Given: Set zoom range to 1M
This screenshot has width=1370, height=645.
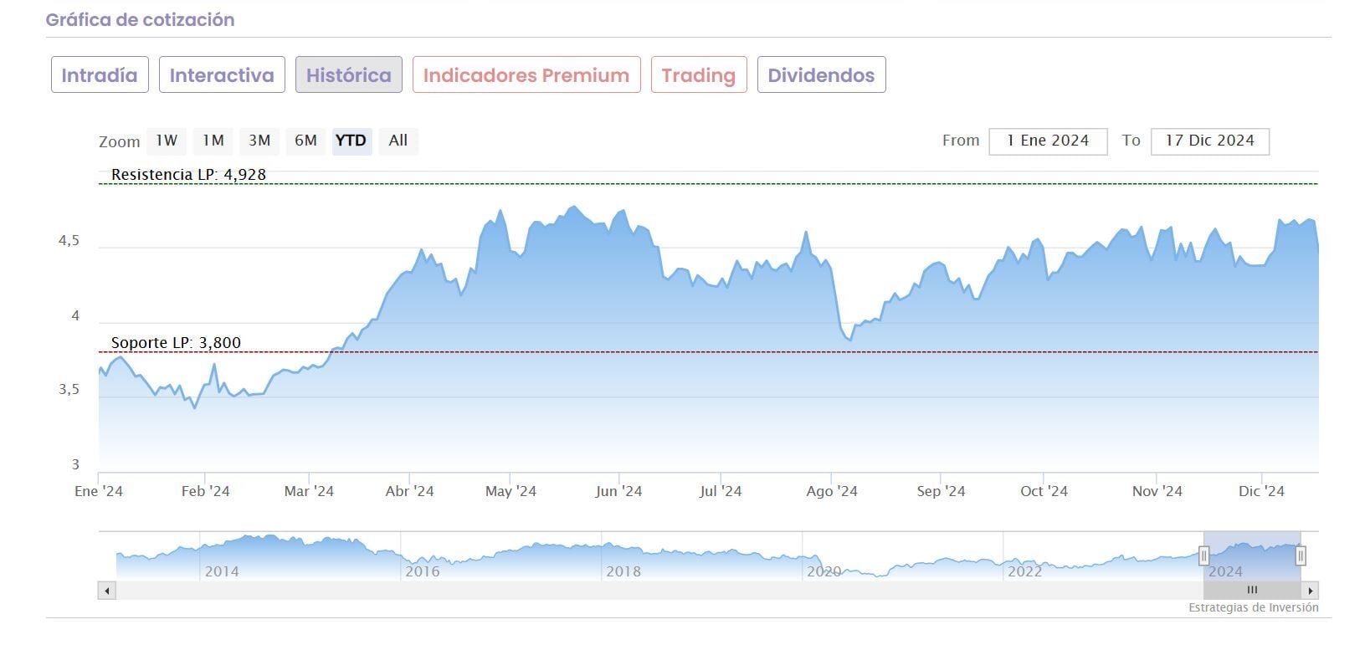Looking at the screenshot, I should point(213,141).
